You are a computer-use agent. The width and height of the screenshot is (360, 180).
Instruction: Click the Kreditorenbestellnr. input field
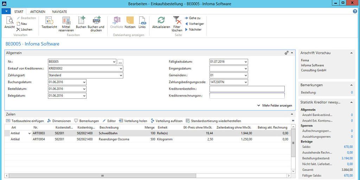247,89
